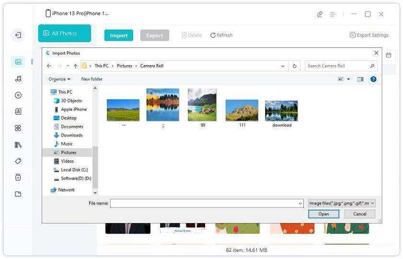Open the Contacts icon in left sidebar
This screenshot has width=403, height=259.
point(18,112)
